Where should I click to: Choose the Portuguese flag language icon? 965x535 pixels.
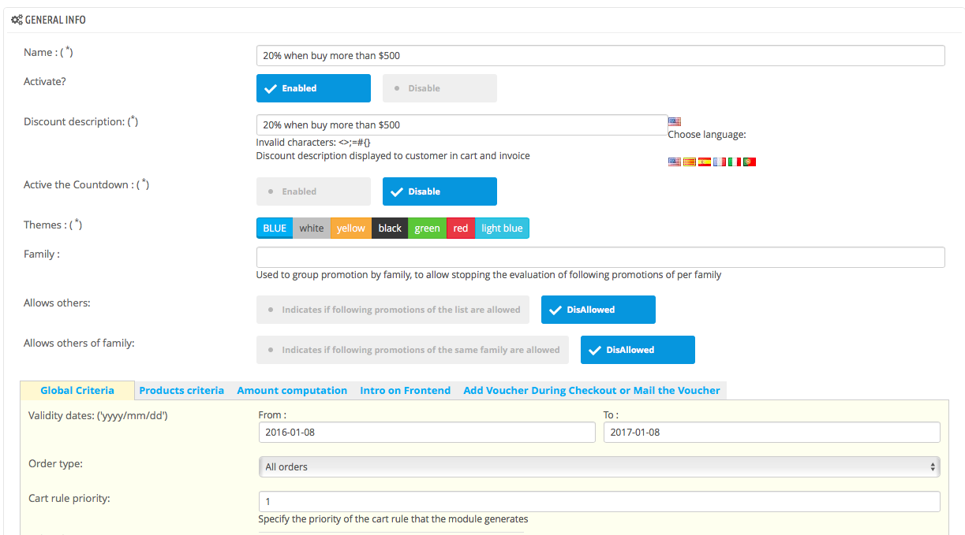point(750,162)
